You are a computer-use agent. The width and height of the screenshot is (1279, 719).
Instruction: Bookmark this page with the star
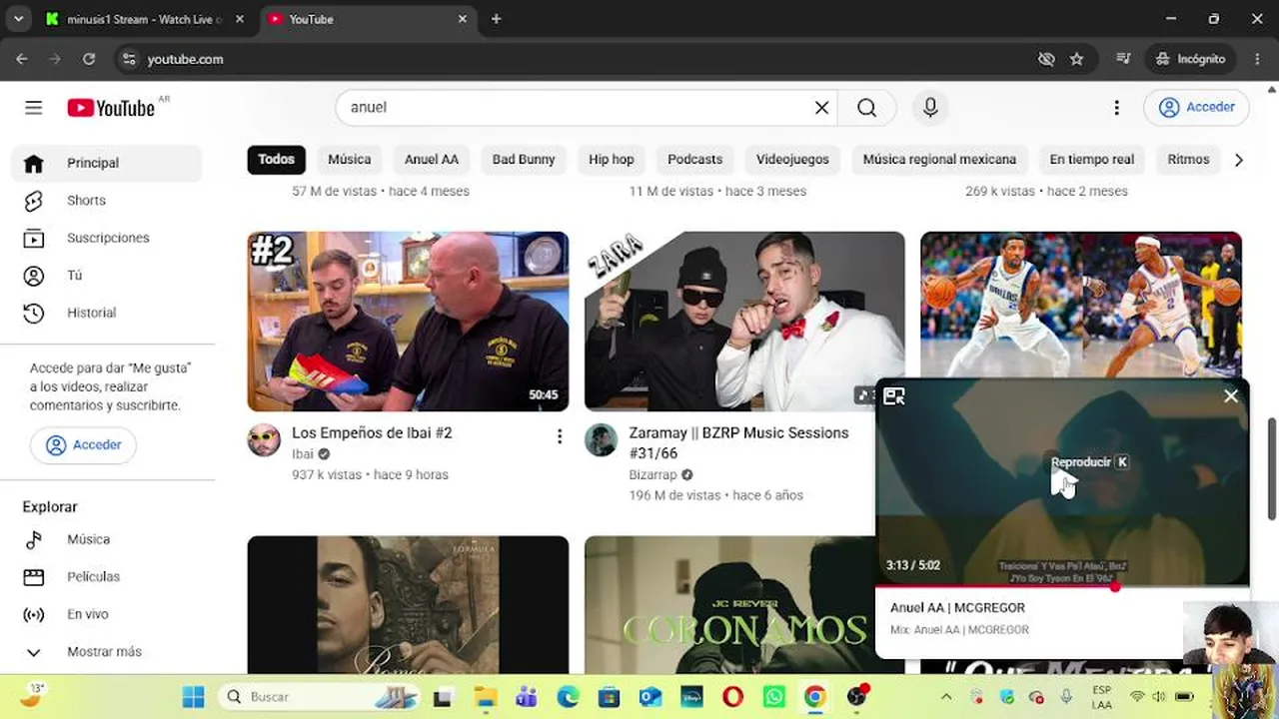[1076, 59]
